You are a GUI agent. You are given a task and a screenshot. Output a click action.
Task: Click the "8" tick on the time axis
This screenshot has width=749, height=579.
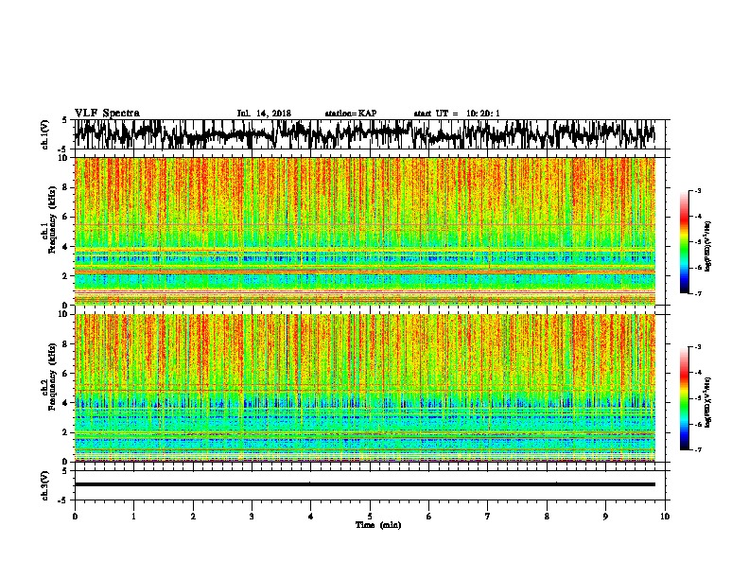click(x=547, y=517)
